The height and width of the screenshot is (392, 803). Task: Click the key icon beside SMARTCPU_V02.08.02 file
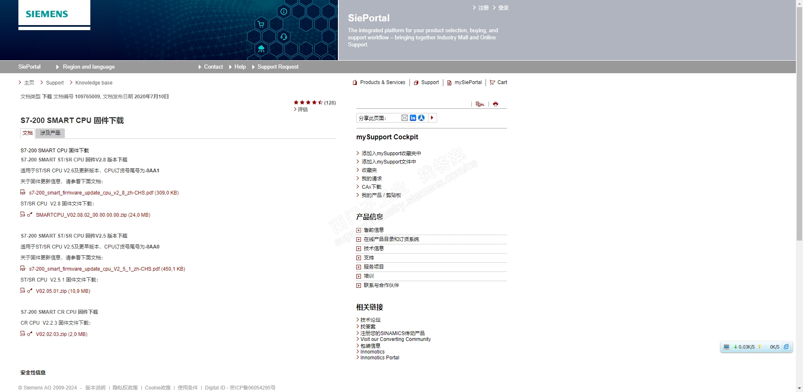pyautogui.click(x=30, y=215)
